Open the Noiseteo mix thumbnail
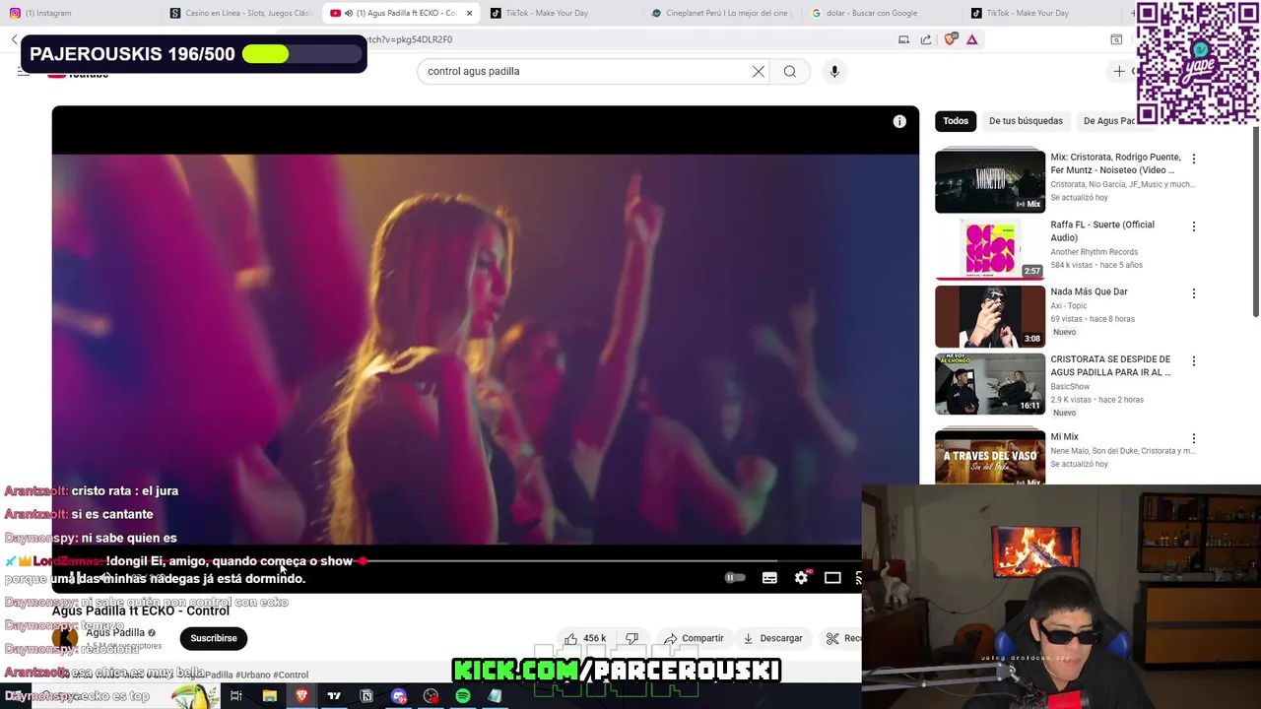Viewport: 1261px width, 709px height. coord(990,181)
